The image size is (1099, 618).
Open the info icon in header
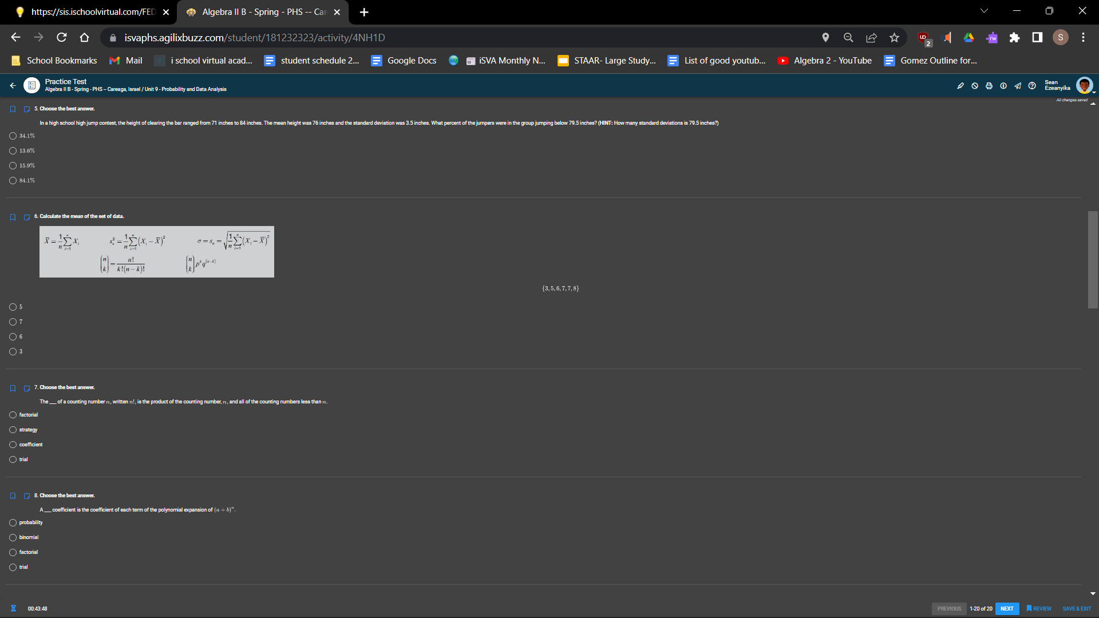coord(1003,86)
